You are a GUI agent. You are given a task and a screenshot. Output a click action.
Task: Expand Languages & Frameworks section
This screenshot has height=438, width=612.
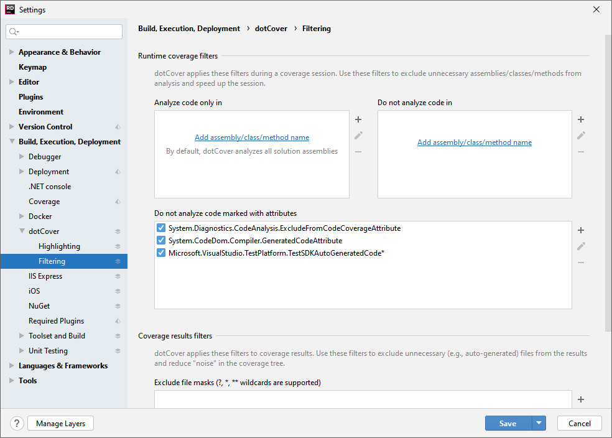12,365
